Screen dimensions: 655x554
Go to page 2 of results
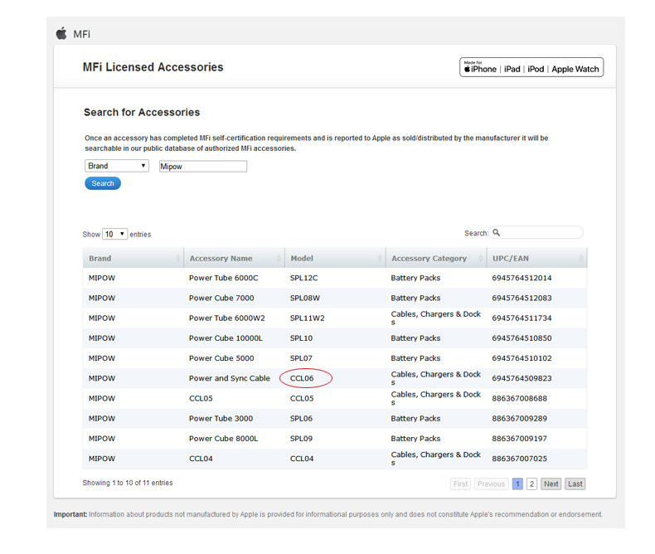click(531, 484)
